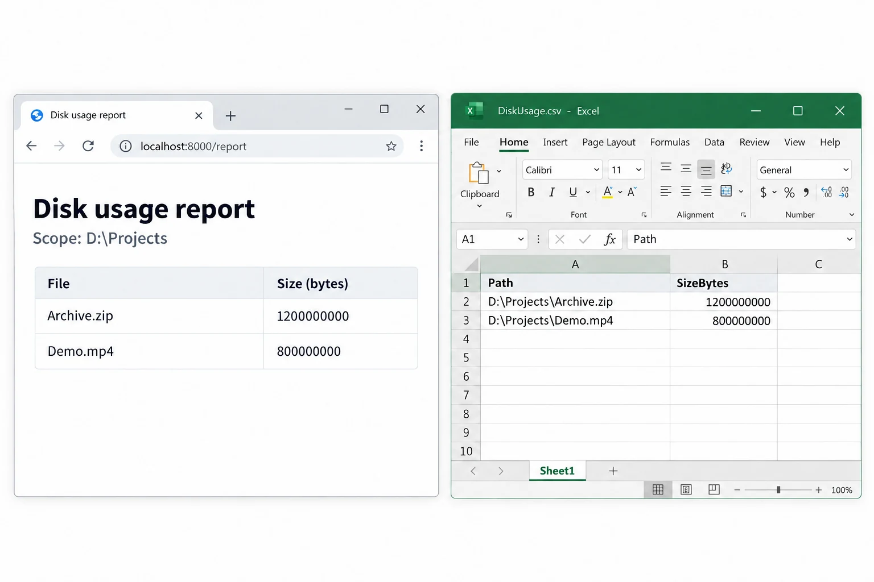Select the Sheet1 worksheet tab
This screenshot has width=874, height=582.
(557, 471)
